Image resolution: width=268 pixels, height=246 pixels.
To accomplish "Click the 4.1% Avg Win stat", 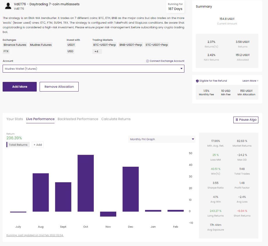I will coord(216,199).
